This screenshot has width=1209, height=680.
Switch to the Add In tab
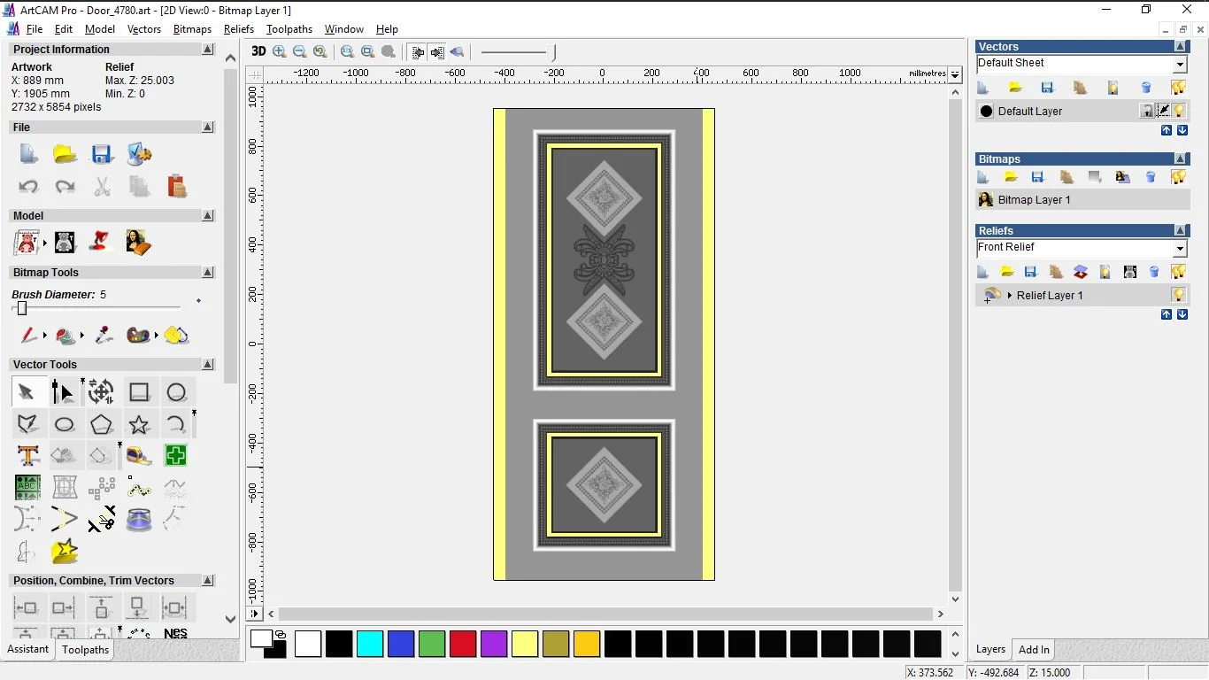[x=1034, y=650]
